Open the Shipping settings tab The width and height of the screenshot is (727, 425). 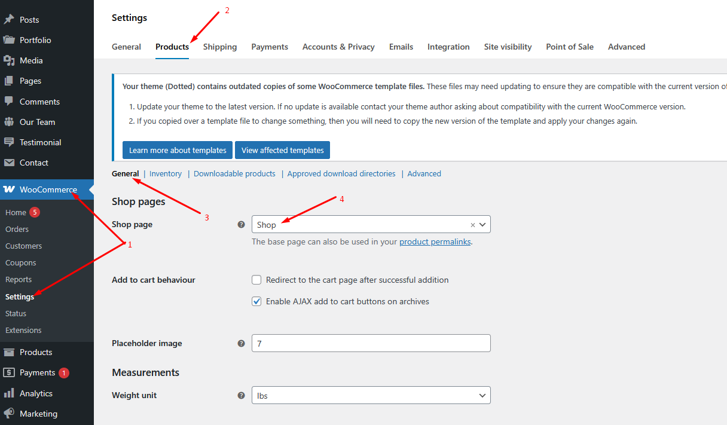(x=220, y=47)
